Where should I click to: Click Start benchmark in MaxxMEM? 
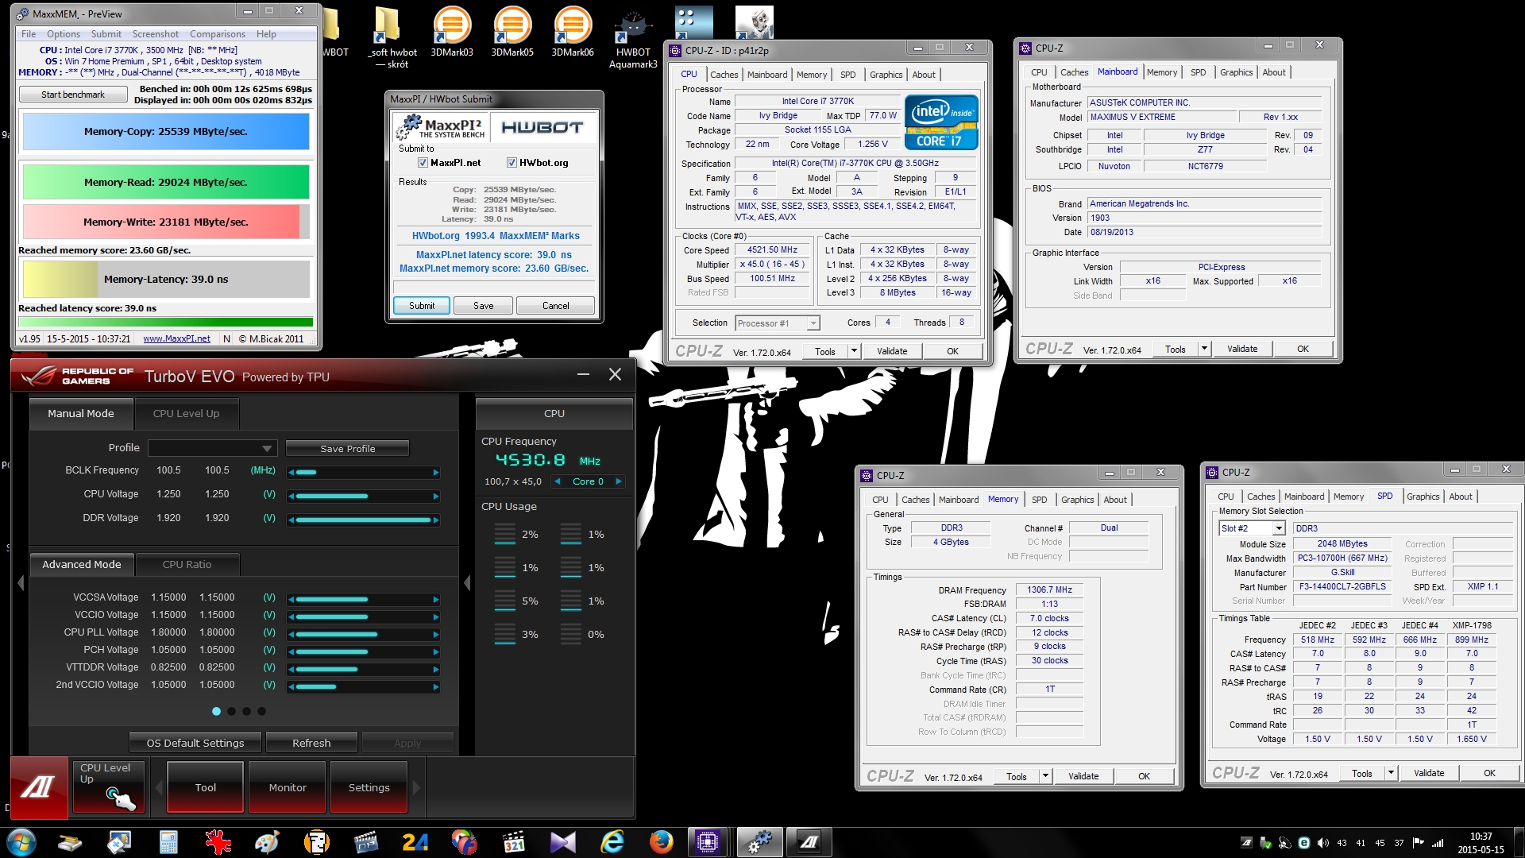click(72, 95)
